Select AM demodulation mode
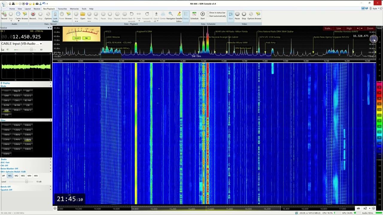 click(28, 91)
